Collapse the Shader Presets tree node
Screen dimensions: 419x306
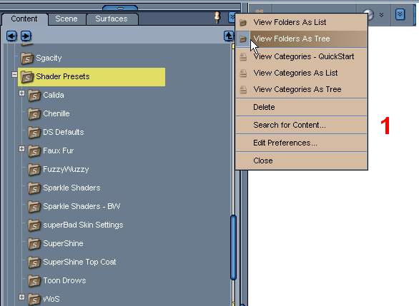click(x=15, y=74)
